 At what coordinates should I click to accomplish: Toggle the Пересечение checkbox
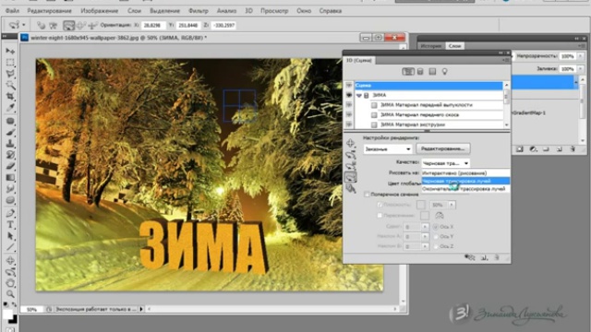380,215
